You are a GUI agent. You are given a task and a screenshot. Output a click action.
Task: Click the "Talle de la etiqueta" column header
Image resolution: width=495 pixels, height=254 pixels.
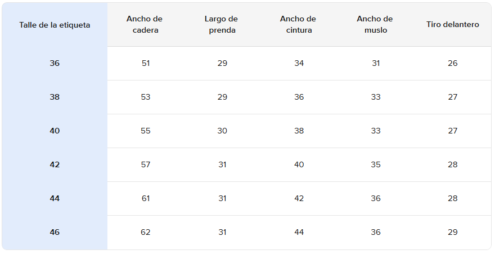55,25
